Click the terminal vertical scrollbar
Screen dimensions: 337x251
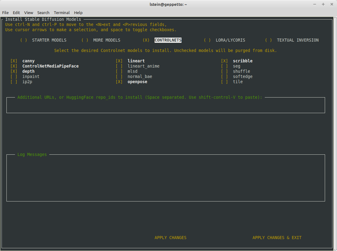point(335,133)
